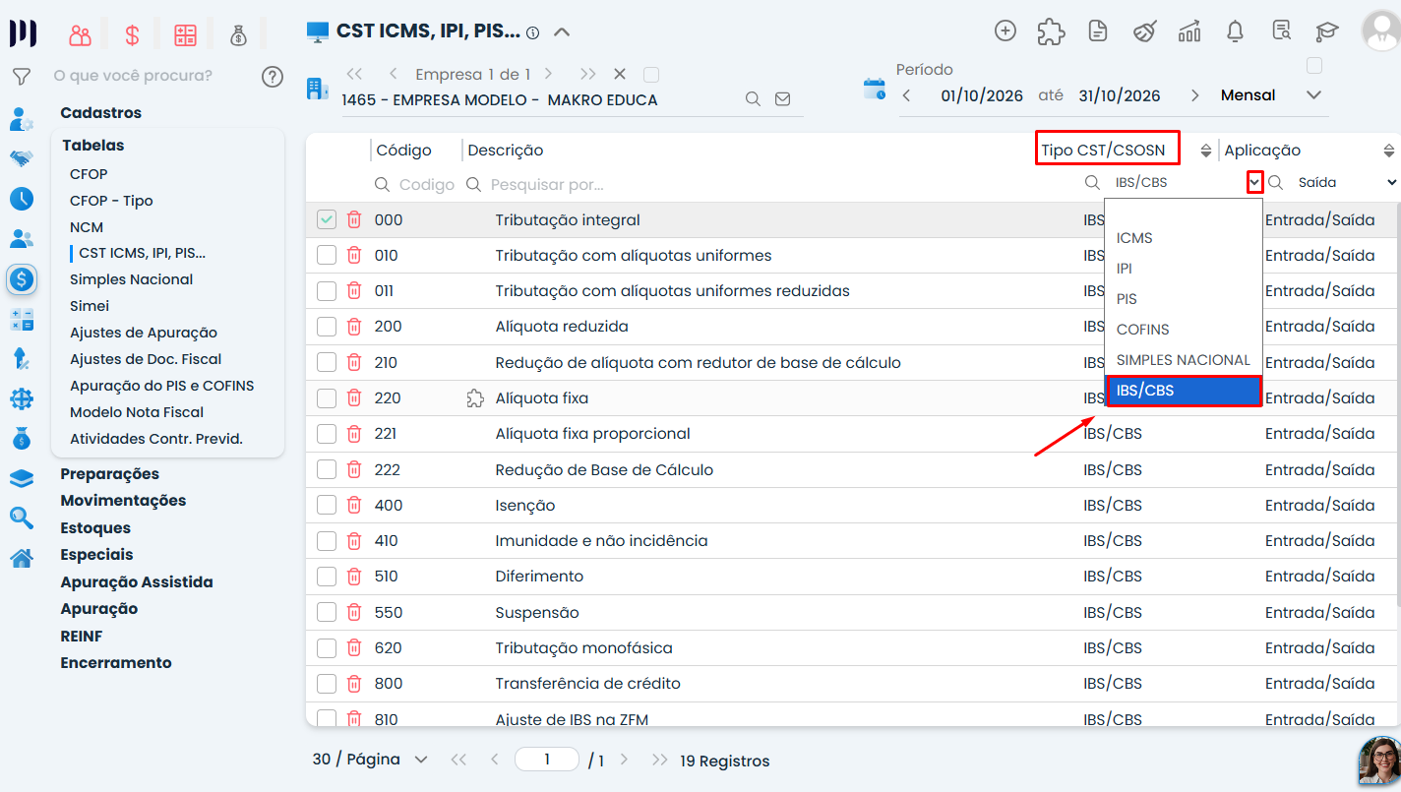Click the page number input showing 1
Viewport: 1401px width, 792px height.
point(547,760)
